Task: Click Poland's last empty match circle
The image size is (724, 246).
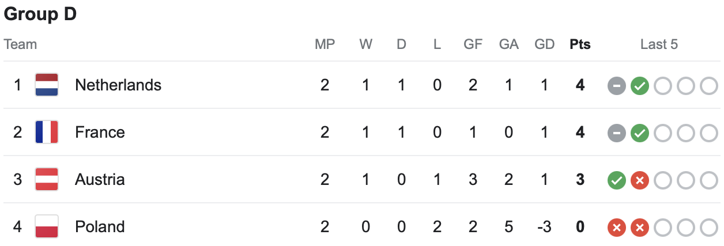Action: pyautogui.click(x=708, y=228)
